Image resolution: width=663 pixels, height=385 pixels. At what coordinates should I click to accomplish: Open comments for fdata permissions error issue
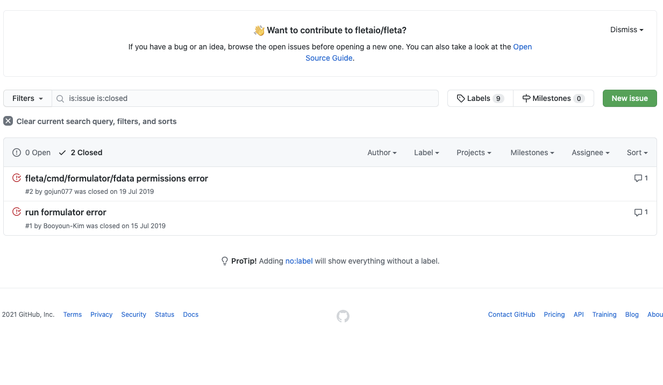point(641,178)
